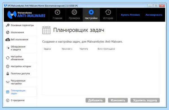Sort by the Задача column header

click(47, 49)
